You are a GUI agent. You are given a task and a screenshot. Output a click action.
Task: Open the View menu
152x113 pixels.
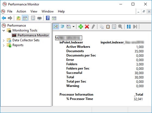click(34, 11)
